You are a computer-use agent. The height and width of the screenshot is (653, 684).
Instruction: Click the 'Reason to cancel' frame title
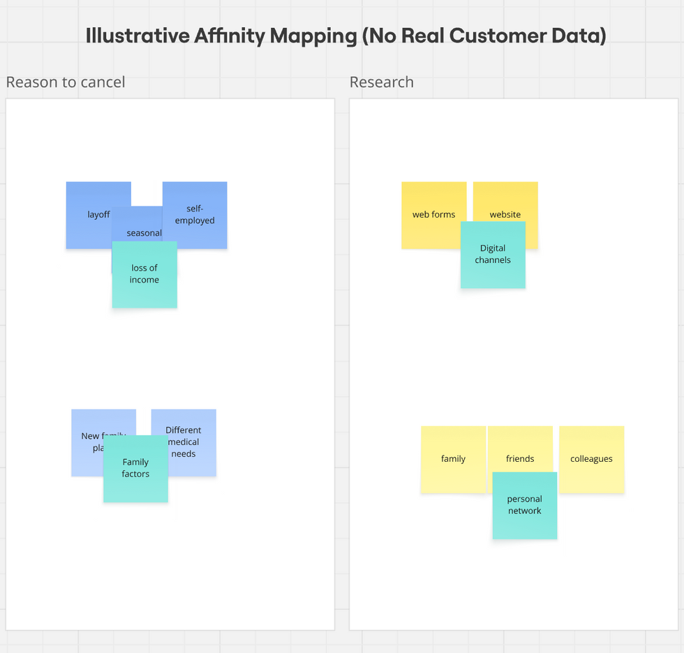tap(66, 82)
